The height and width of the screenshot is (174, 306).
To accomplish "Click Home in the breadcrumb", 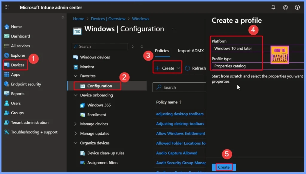I will pyautogui.click(x=79, y=19).
